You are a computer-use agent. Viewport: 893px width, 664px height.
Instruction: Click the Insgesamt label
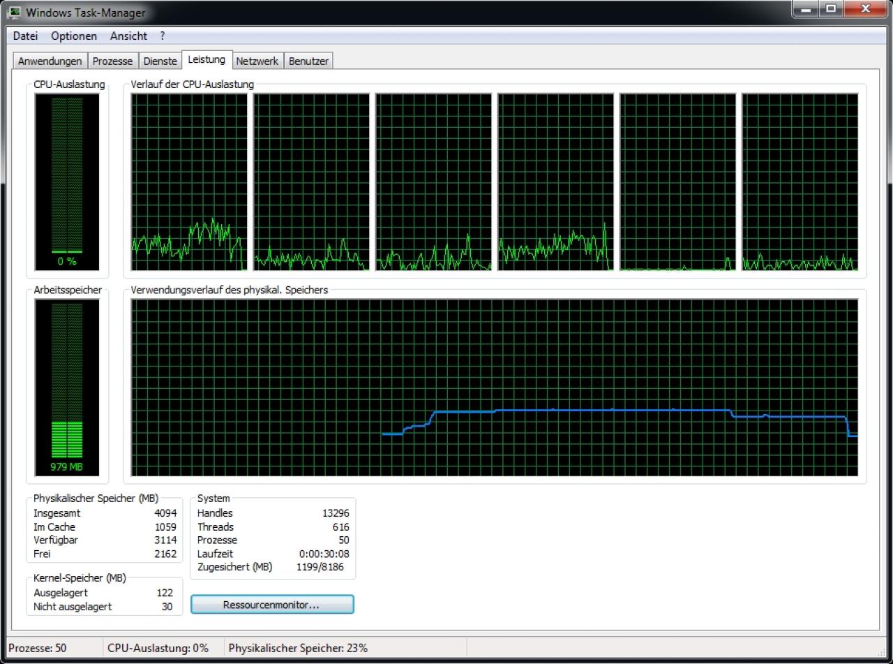click(x=57, y=513)
